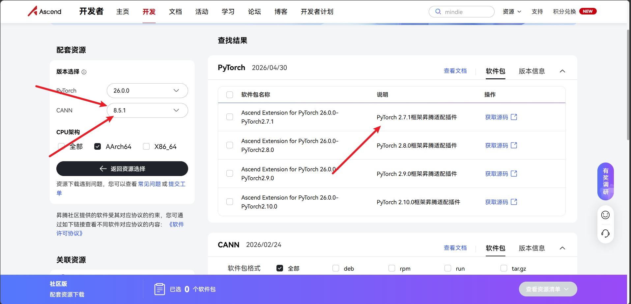Switch to PyTorch 版本信息 tab
The width and height of the screenshot is (631, 304).
tap(532, 71)
